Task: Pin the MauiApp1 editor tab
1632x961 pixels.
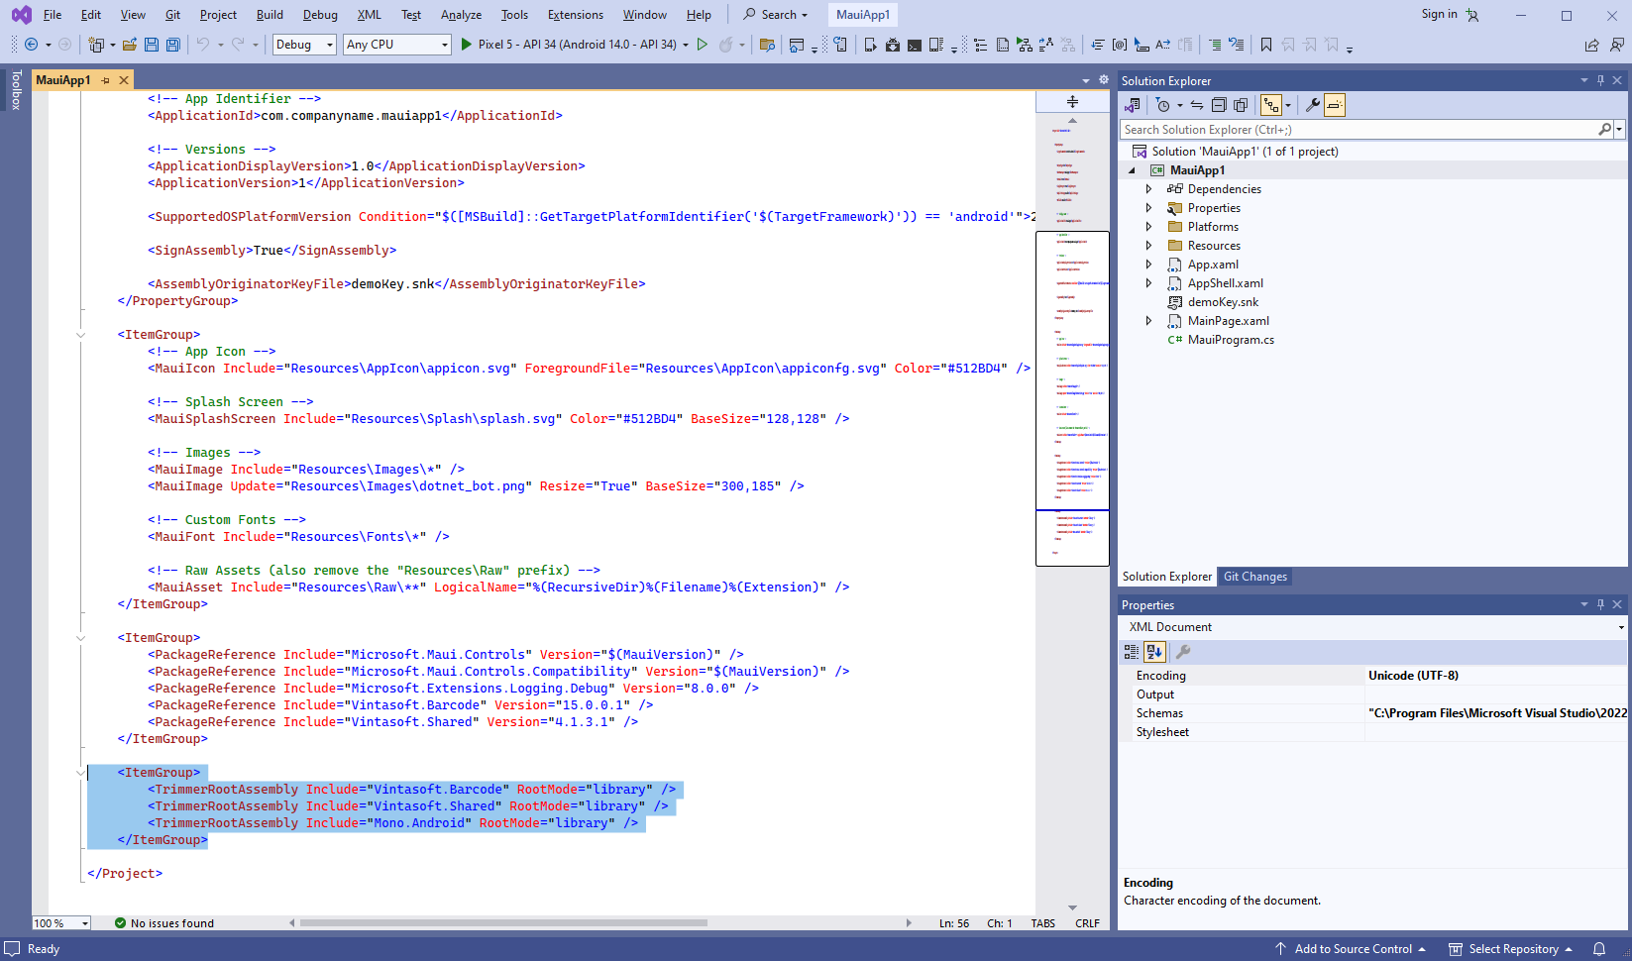Action: pos(105,80)
